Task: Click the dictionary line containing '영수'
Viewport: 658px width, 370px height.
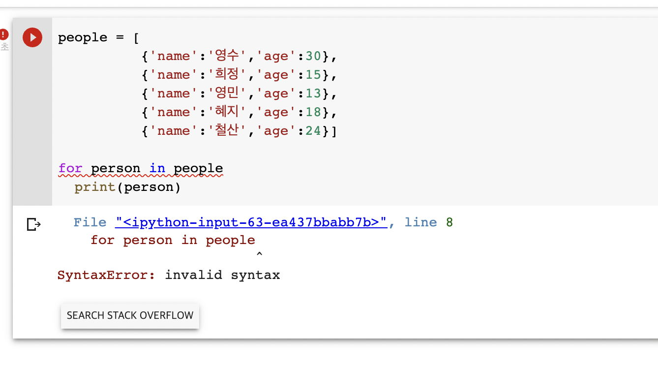Action: click(239, 56)
